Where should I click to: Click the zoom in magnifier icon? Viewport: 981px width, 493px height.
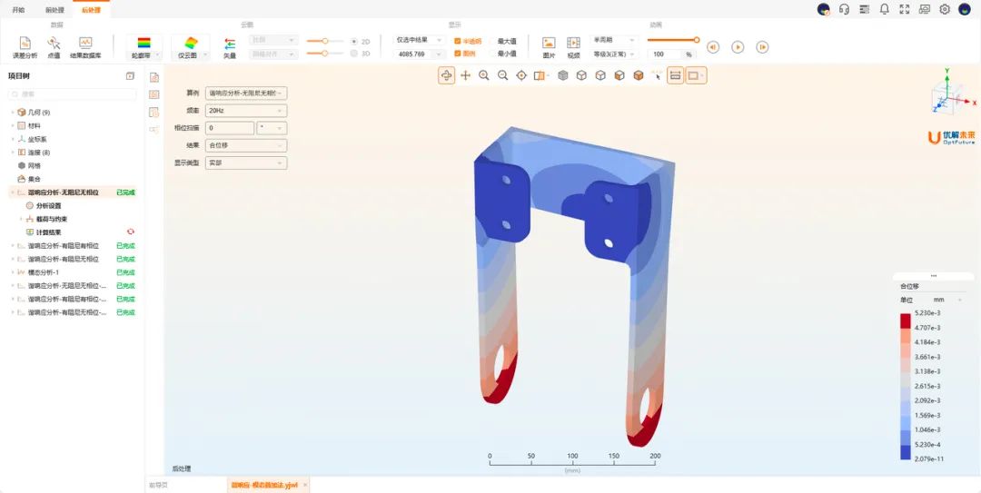pos(484,75)
